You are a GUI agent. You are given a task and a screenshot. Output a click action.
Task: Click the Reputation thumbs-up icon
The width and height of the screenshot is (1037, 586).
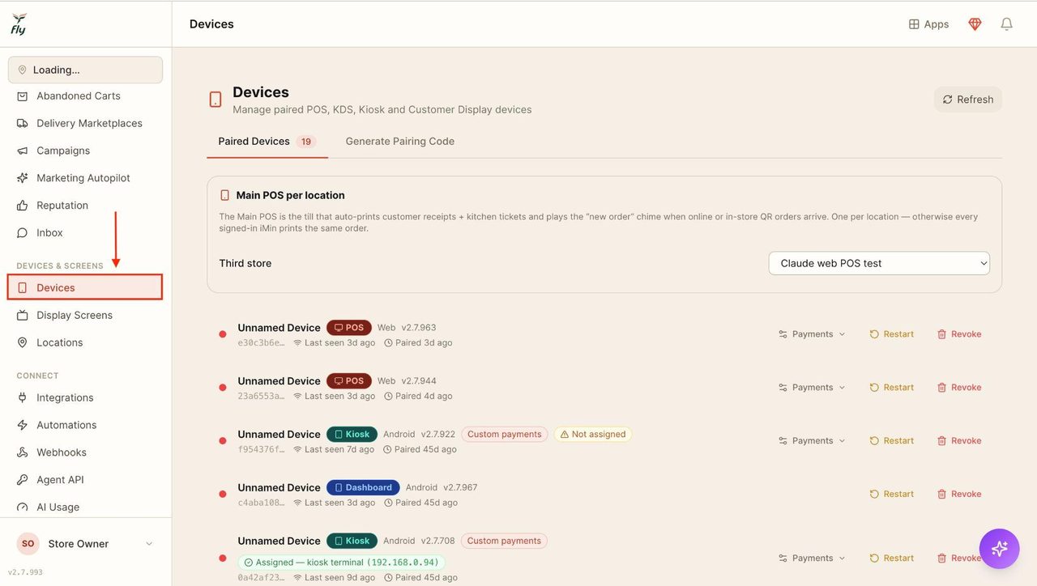(x=23, y=206)
